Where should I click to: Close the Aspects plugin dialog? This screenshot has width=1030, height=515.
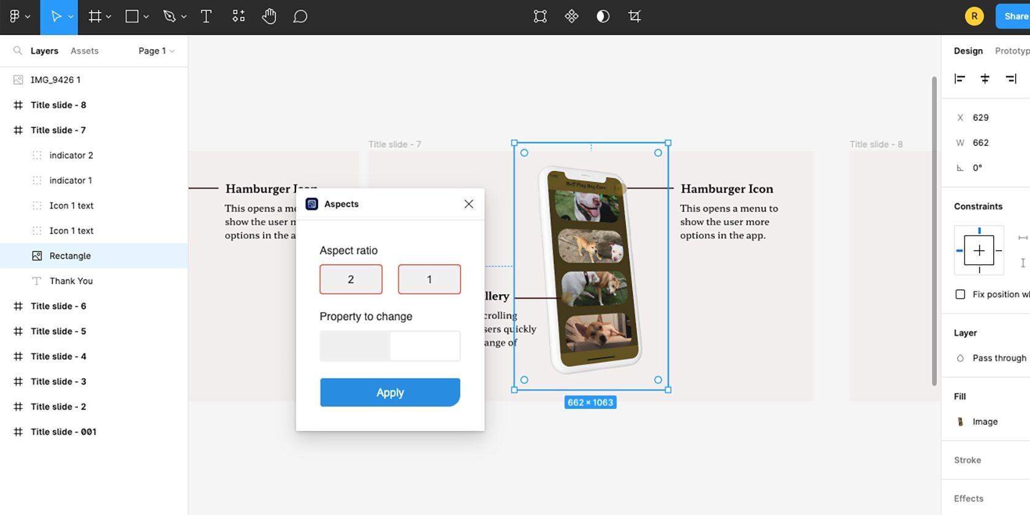coord(468,204)
